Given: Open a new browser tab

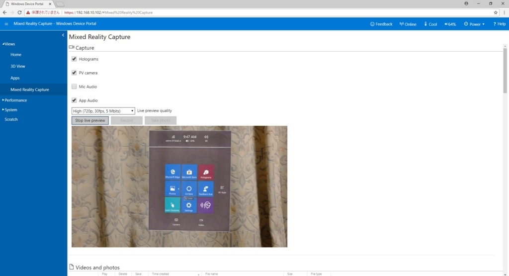Looking at the screenshot, I should pyautogui.click(x=60, y=4).
